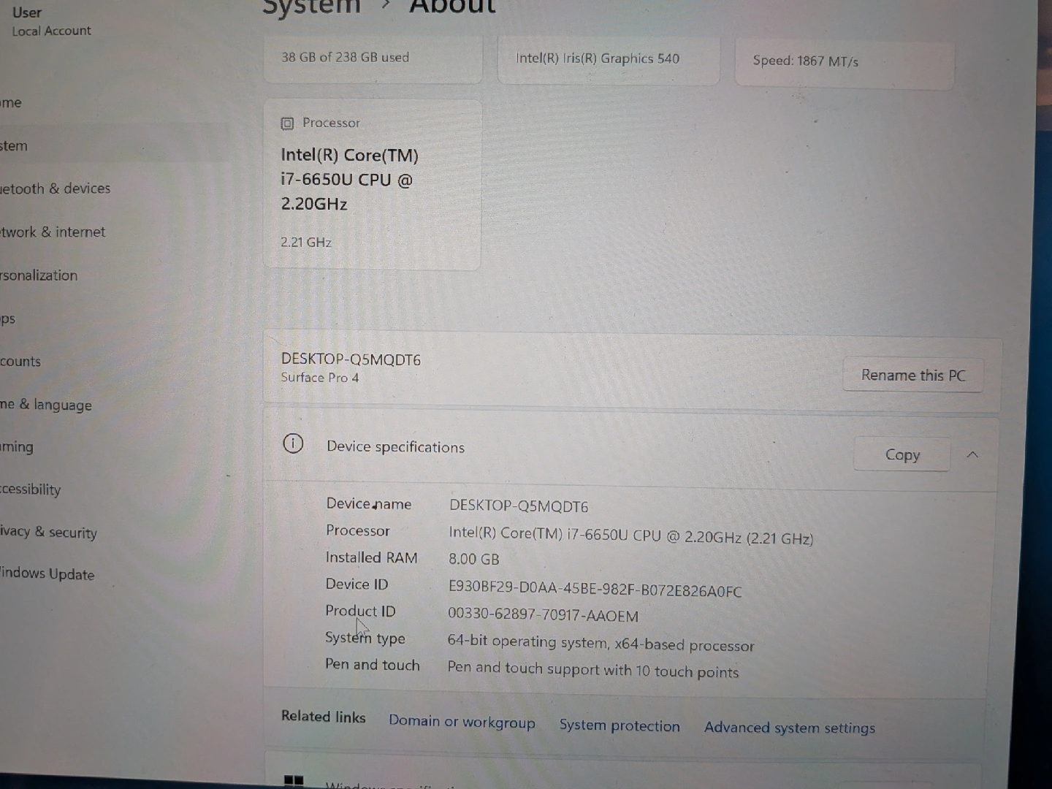1052x789 pixels.
Task: Click the Windows logo icon at bottom
Action: point(293,781)
